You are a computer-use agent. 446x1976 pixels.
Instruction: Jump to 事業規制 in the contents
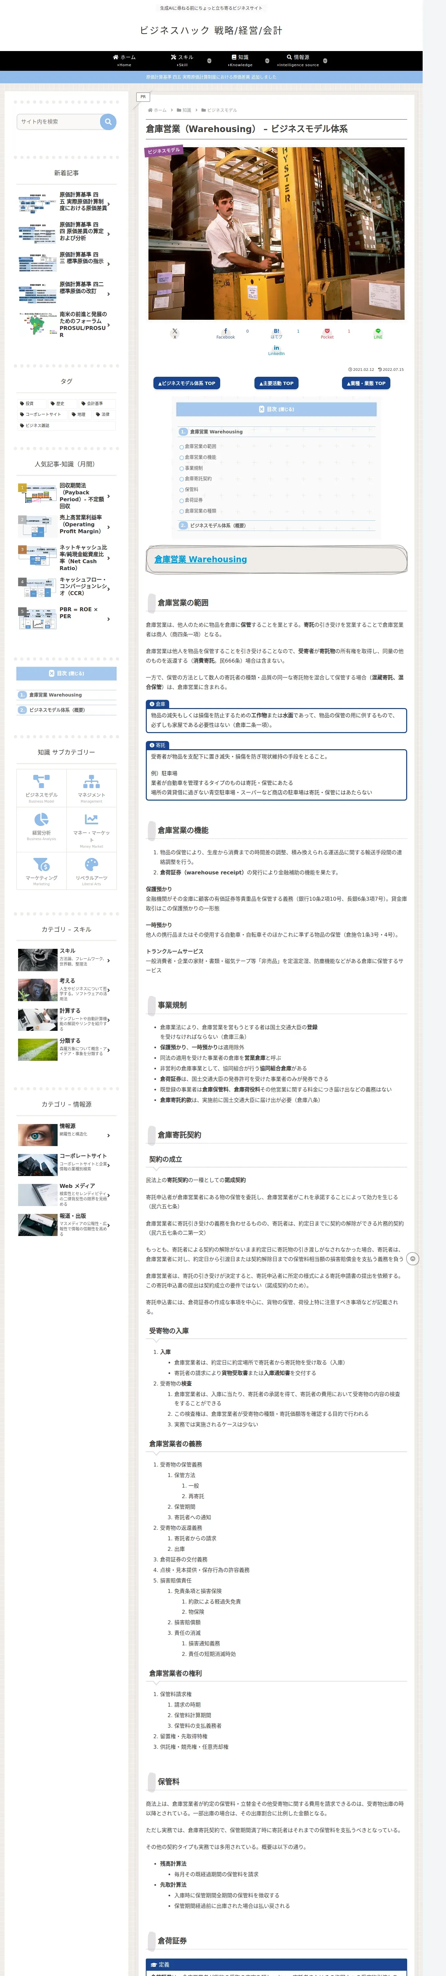(x=194, y=468)
